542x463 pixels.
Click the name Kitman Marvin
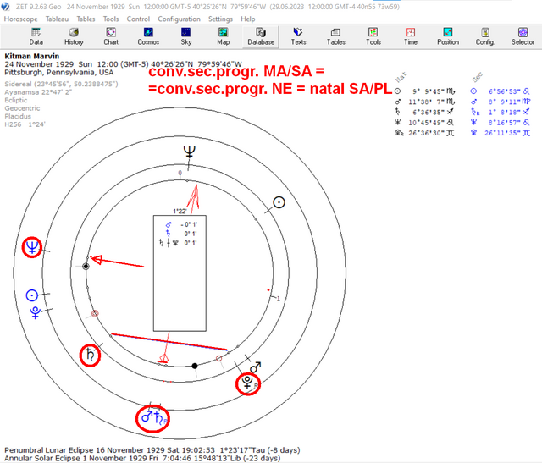(32, 56)
